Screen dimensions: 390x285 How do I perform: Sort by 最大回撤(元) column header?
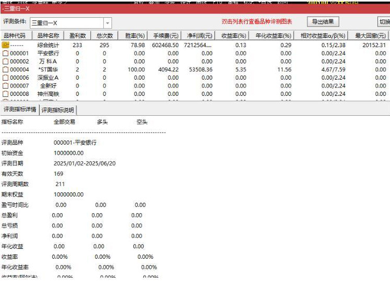[x=369, y=36]
